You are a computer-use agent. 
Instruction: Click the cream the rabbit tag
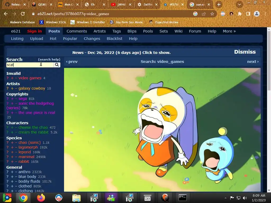(x=34, y=132)
